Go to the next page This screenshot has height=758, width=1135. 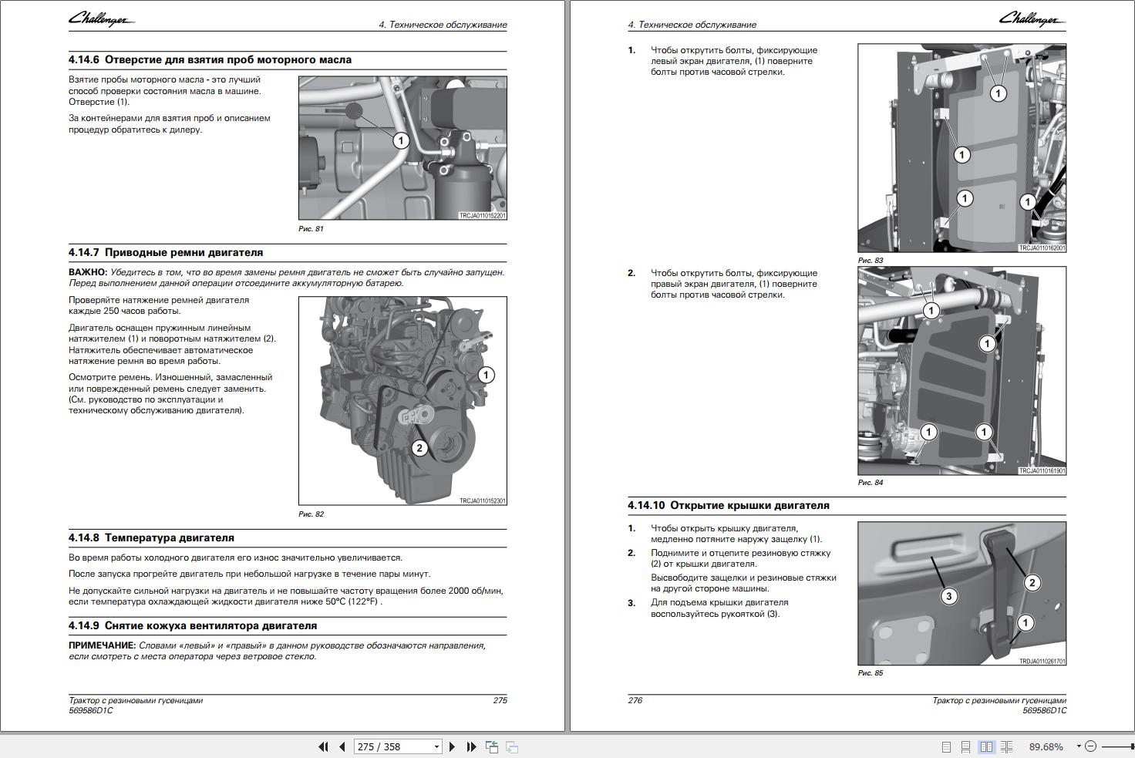451,746
